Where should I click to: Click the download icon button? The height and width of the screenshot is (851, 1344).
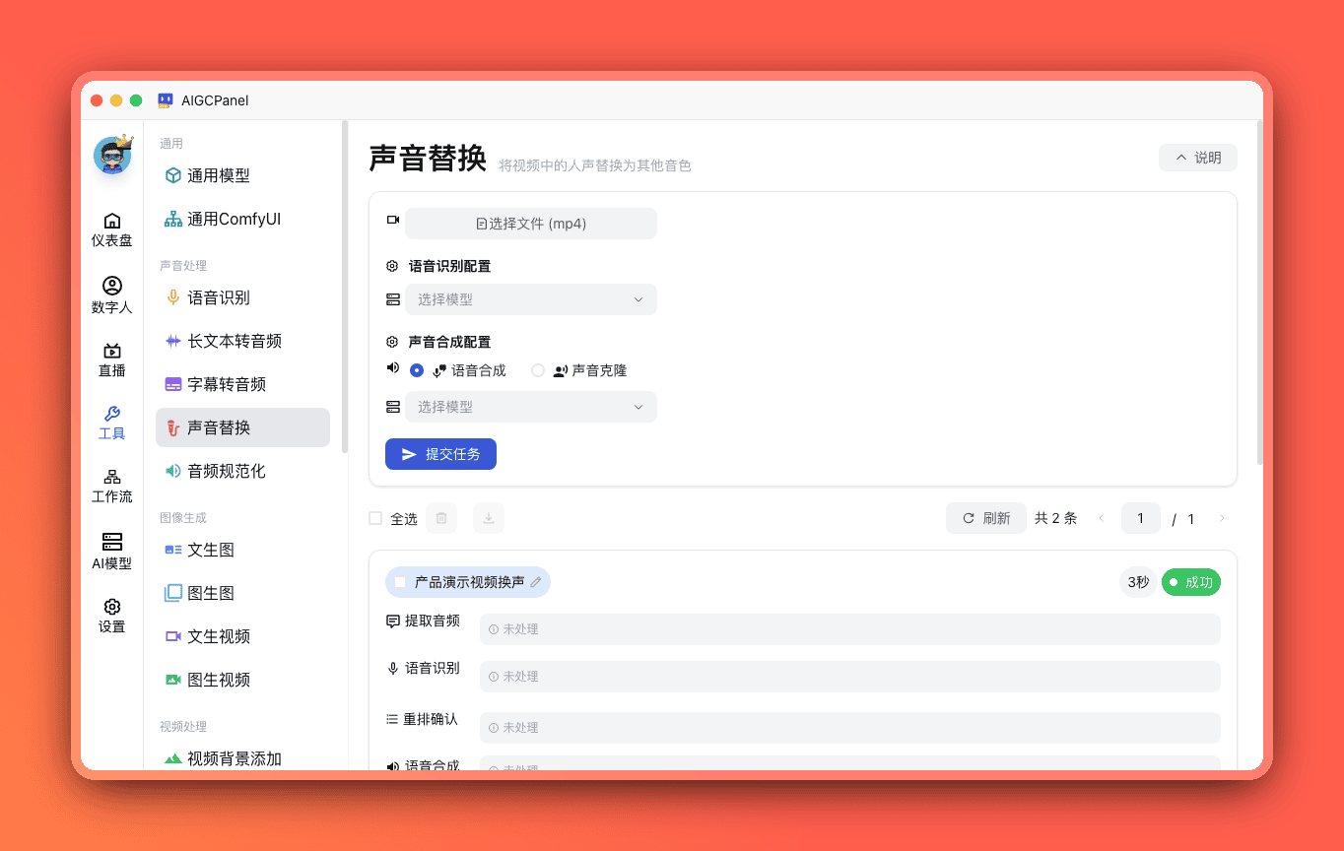[x=489, y=518]
